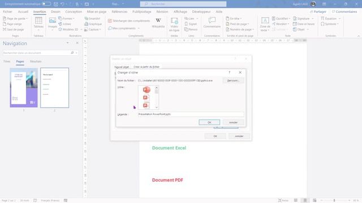The width and height of the screenshot is (362, 203).
Task: Click the zoom slider in the status bar
Action: coord(334,201)
